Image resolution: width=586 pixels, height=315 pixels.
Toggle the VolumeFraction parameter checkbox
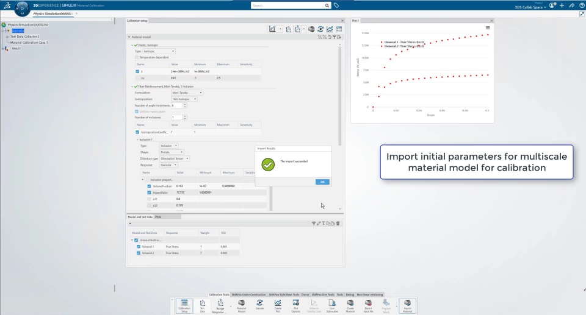click(149, 186)
